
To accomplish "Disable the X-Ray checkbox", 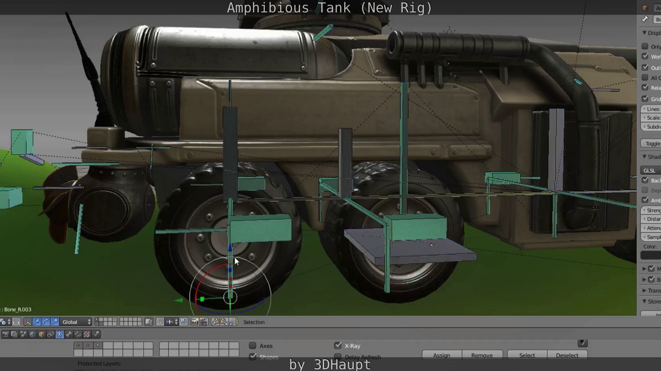I will coord(338,346).
